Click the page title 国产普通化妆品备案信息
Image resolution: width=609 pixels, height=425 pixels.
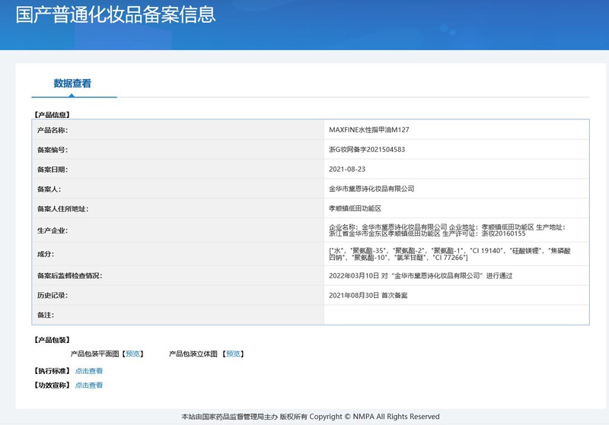(116, 14)
